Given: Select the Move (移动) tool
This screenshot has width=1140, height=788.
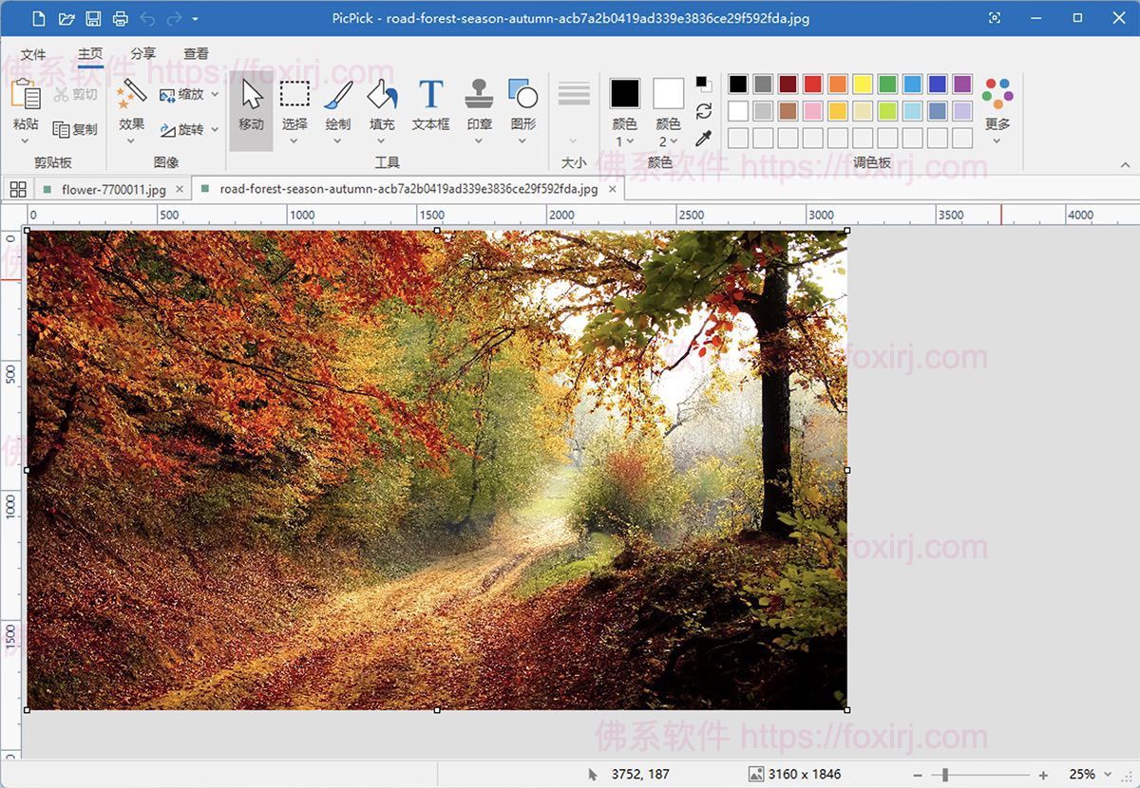Looking at the screenshot, I should tap(250, 104).
